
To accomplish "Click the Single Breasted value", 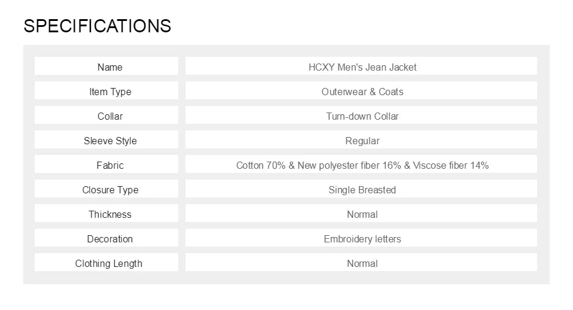I will pyautogui.click(x=361, y=189).
